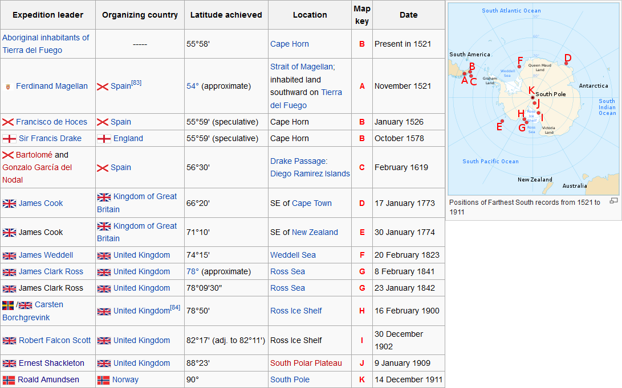Image resolution: width=622 pixels, height=388 pixels.
Task: Open the Carsten Borchgrevink link
Action: [x=48, y=305]
